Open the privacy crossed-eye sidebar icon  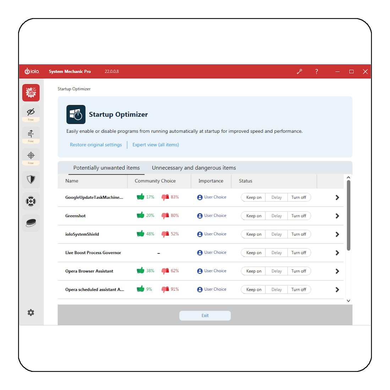31,113
